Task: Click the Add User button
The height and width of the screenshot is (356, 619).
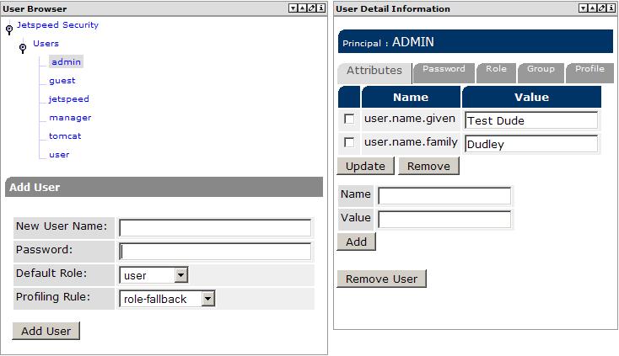Action: [x=46, y=331]
